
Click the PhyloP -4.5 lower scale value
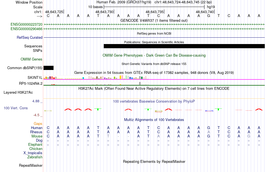coord(36,115)
